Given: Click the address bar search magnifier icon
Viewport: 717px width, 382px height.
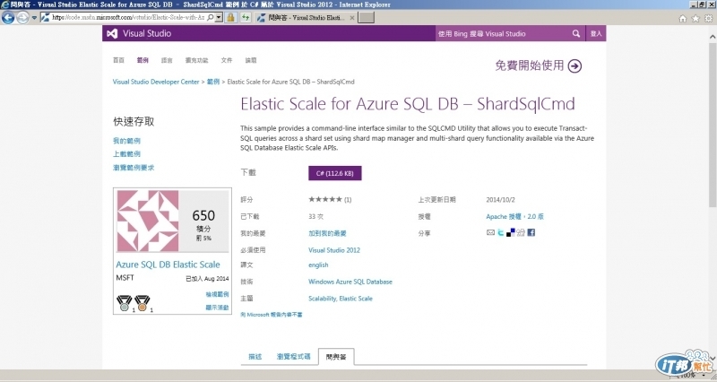Looking at the screenshot, I should [x=210, y=17].
